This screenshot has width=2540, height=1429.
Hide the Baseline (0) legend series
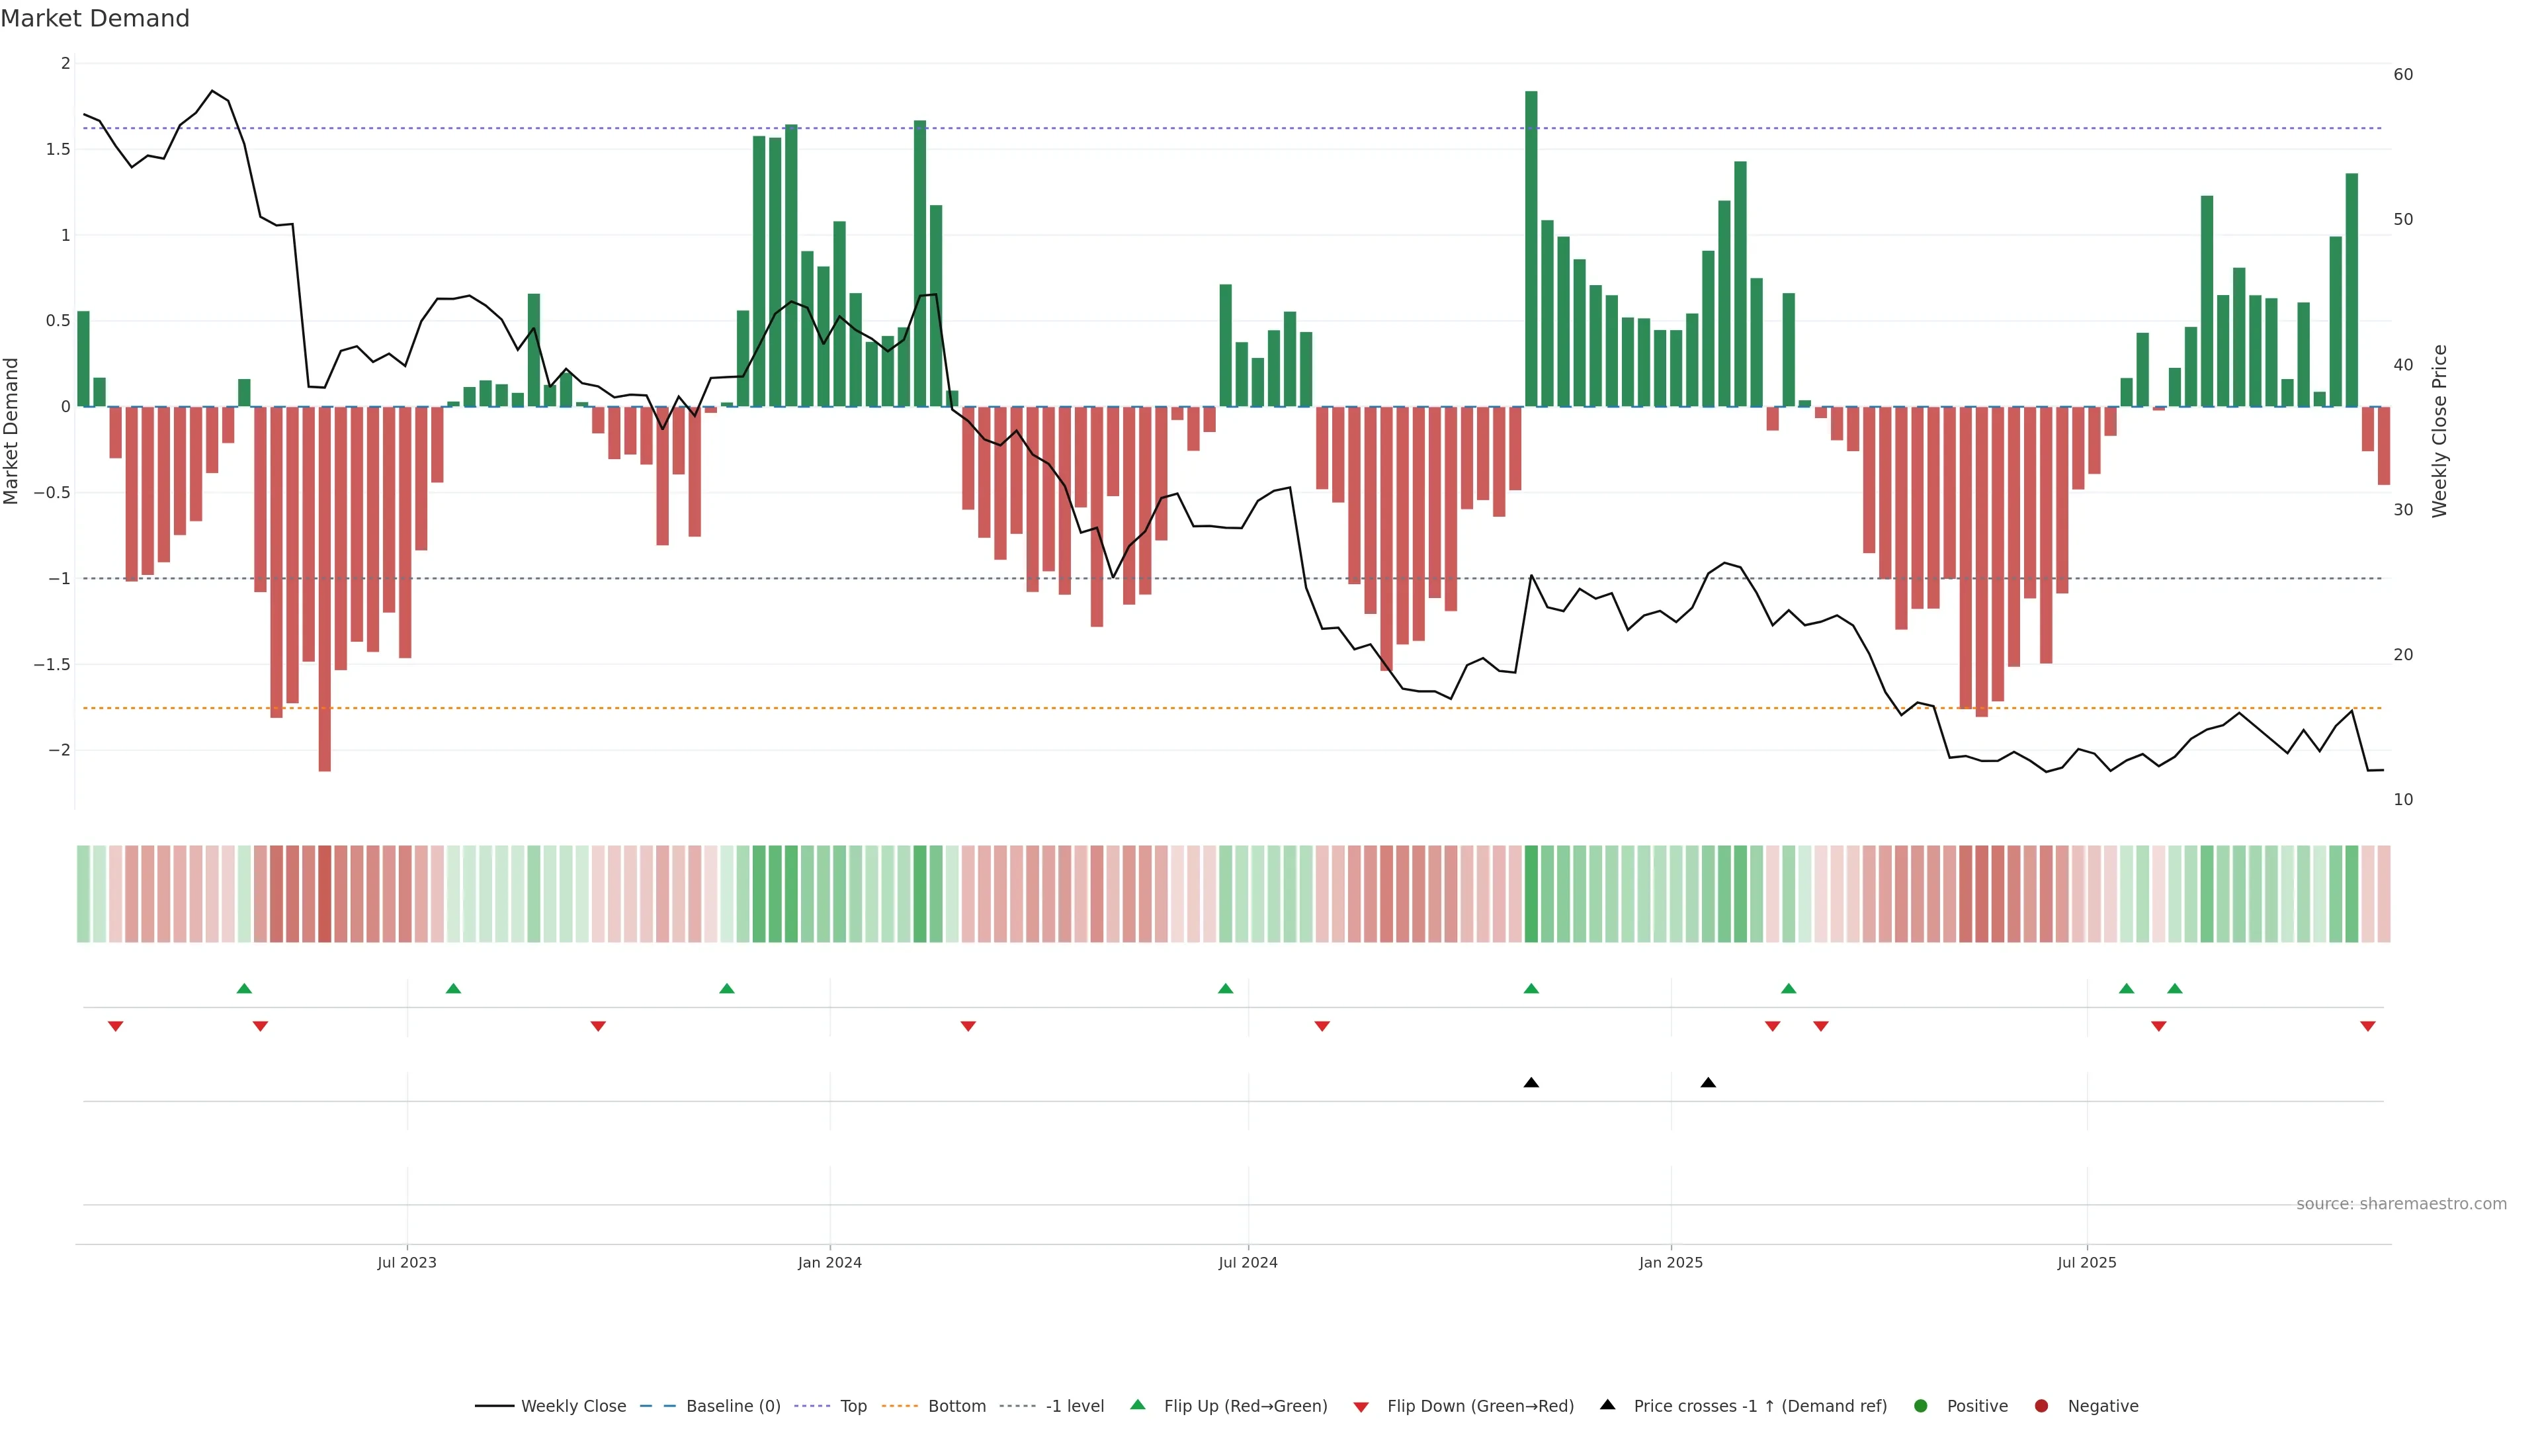tap(733, 1407)
